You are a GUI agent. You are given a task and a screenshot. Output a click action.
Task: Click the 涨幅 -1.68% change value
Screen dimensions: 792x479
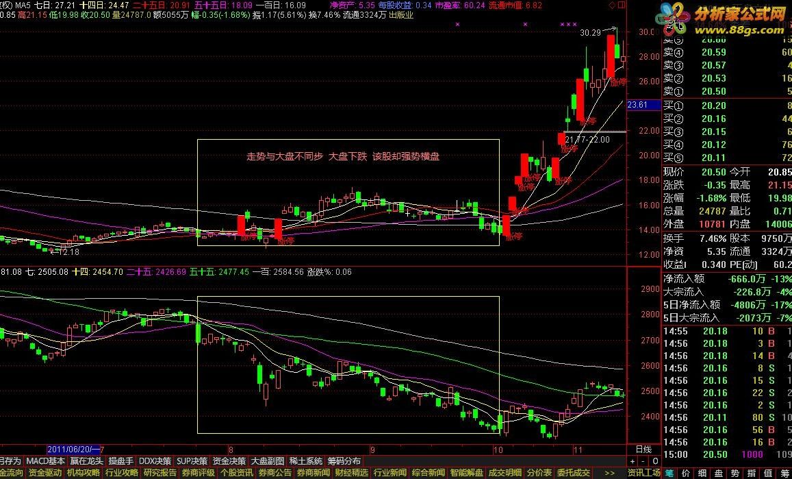click(710, 198)
